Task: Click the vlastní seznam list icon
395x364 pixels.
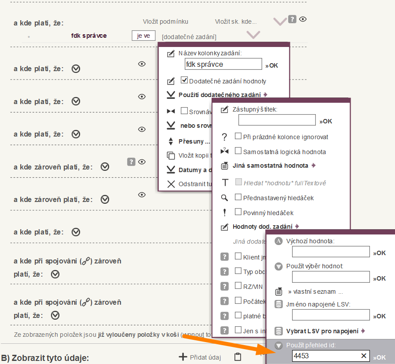Action: pos(278,292)
